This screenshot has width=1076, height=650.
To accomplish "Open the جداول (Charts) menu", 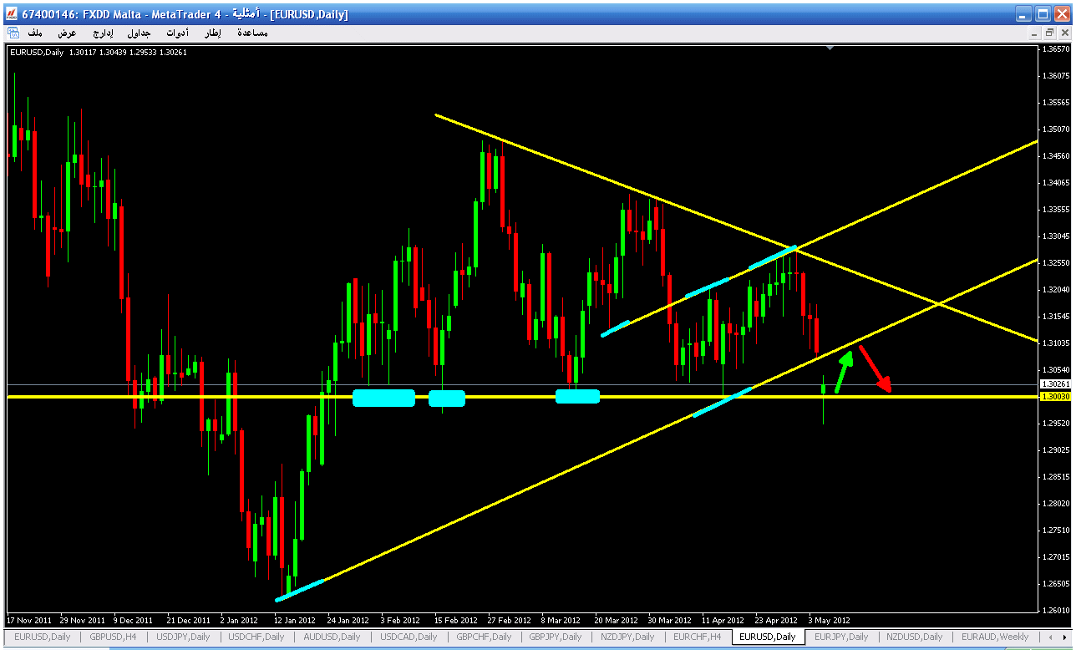I will 139,33.
